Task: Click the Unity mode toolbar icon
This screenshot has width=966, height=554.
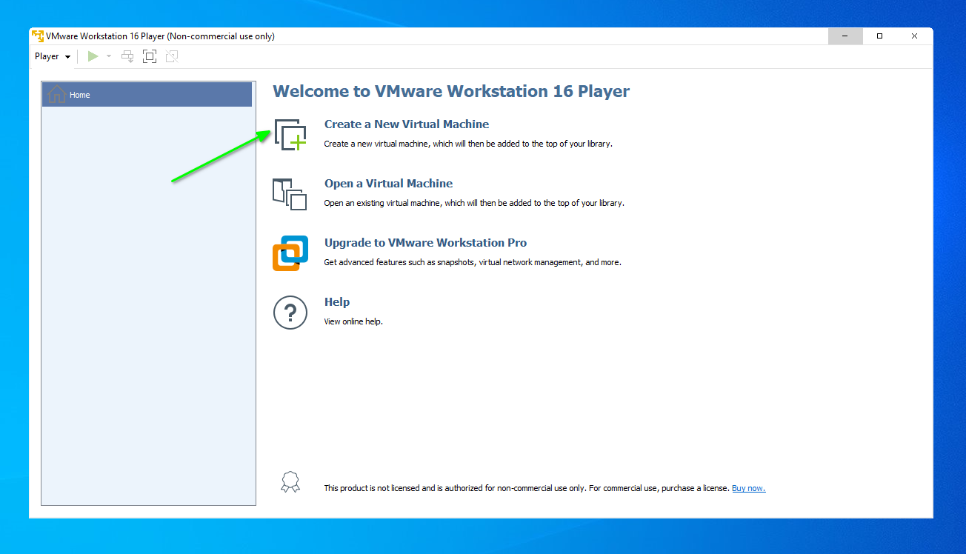Action: click(x=171, y=56)
